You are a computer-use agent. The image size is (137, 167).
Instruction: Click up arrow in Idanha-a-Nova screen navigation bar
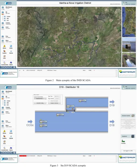pyautogui.click(x=3, y=67)
